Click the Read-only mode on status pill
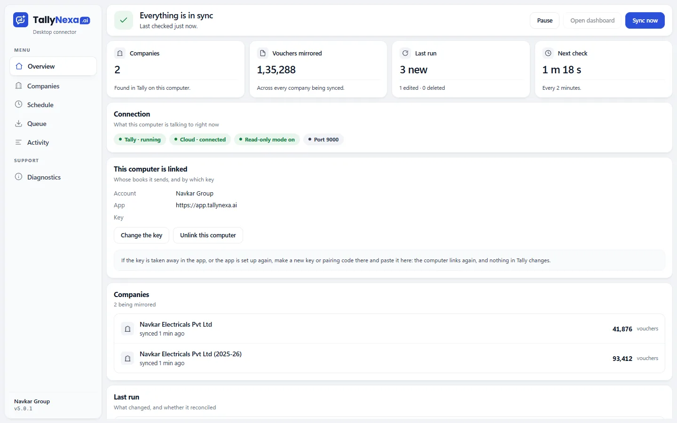Image resolution: width=677 pixels, height=423 pixels. pos(267,140)
